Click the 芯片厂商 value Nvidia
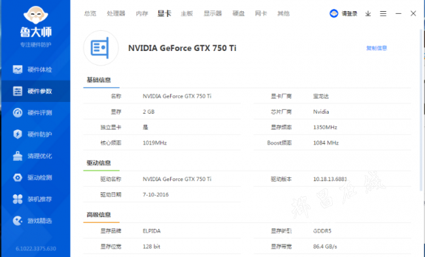The width and height of the screenshot is (425, 257). point(321,112)
